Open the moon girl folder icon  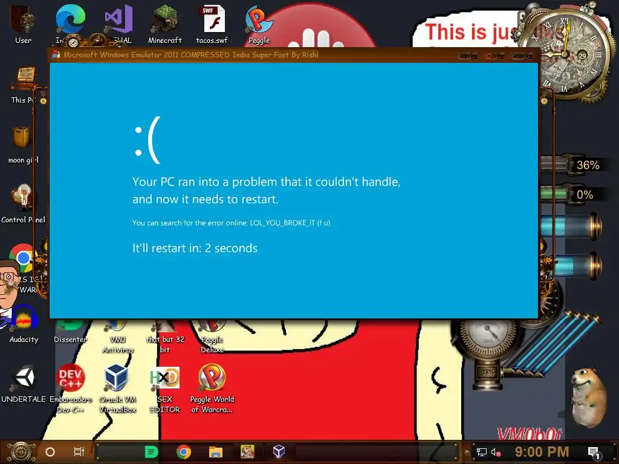23,144
